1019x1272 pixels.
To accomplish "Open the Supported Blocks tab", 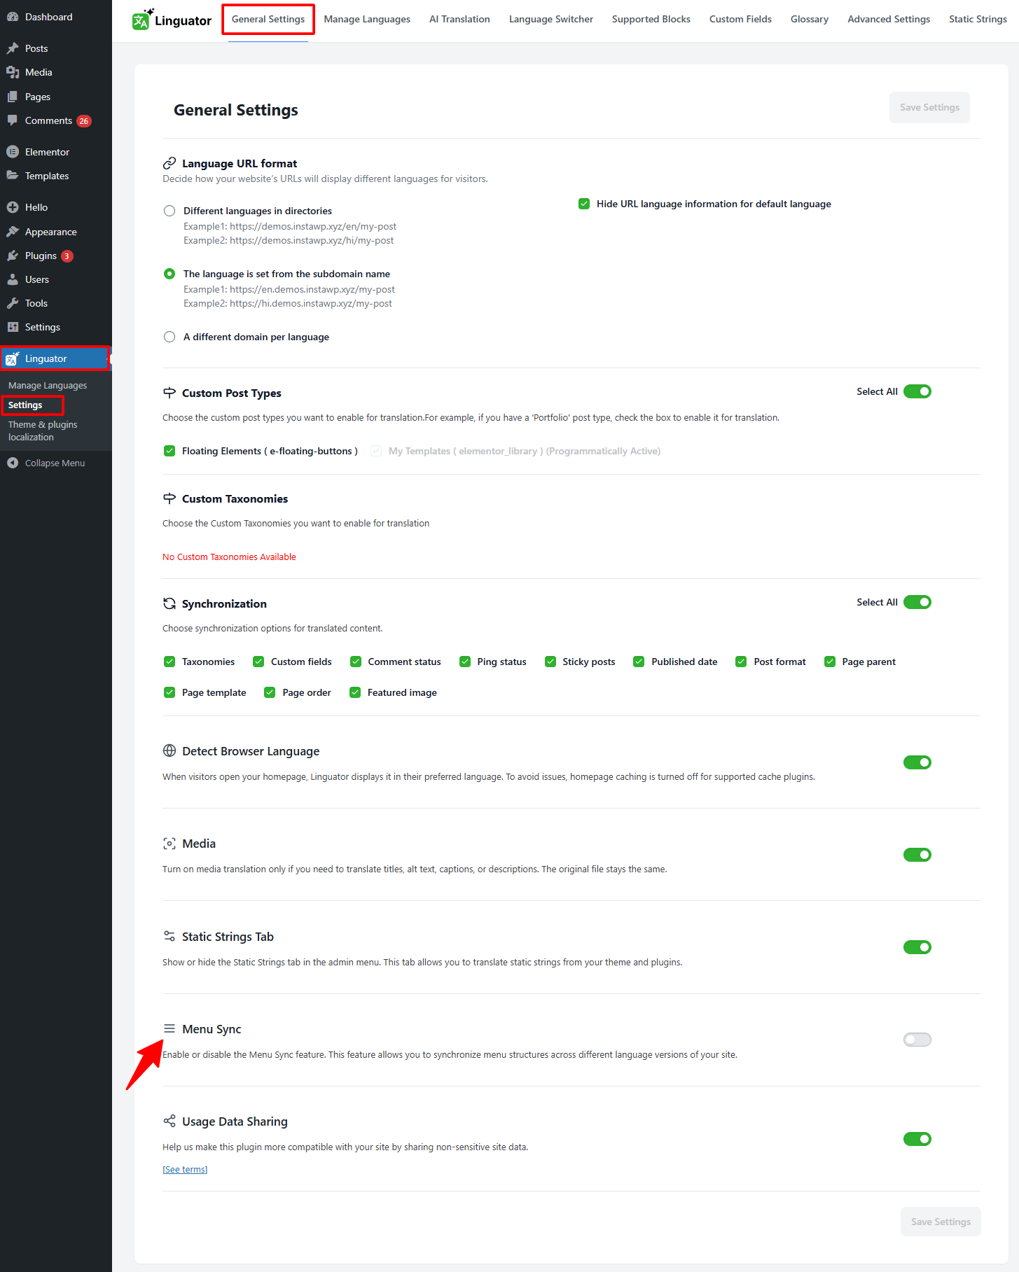I will 651,20.
